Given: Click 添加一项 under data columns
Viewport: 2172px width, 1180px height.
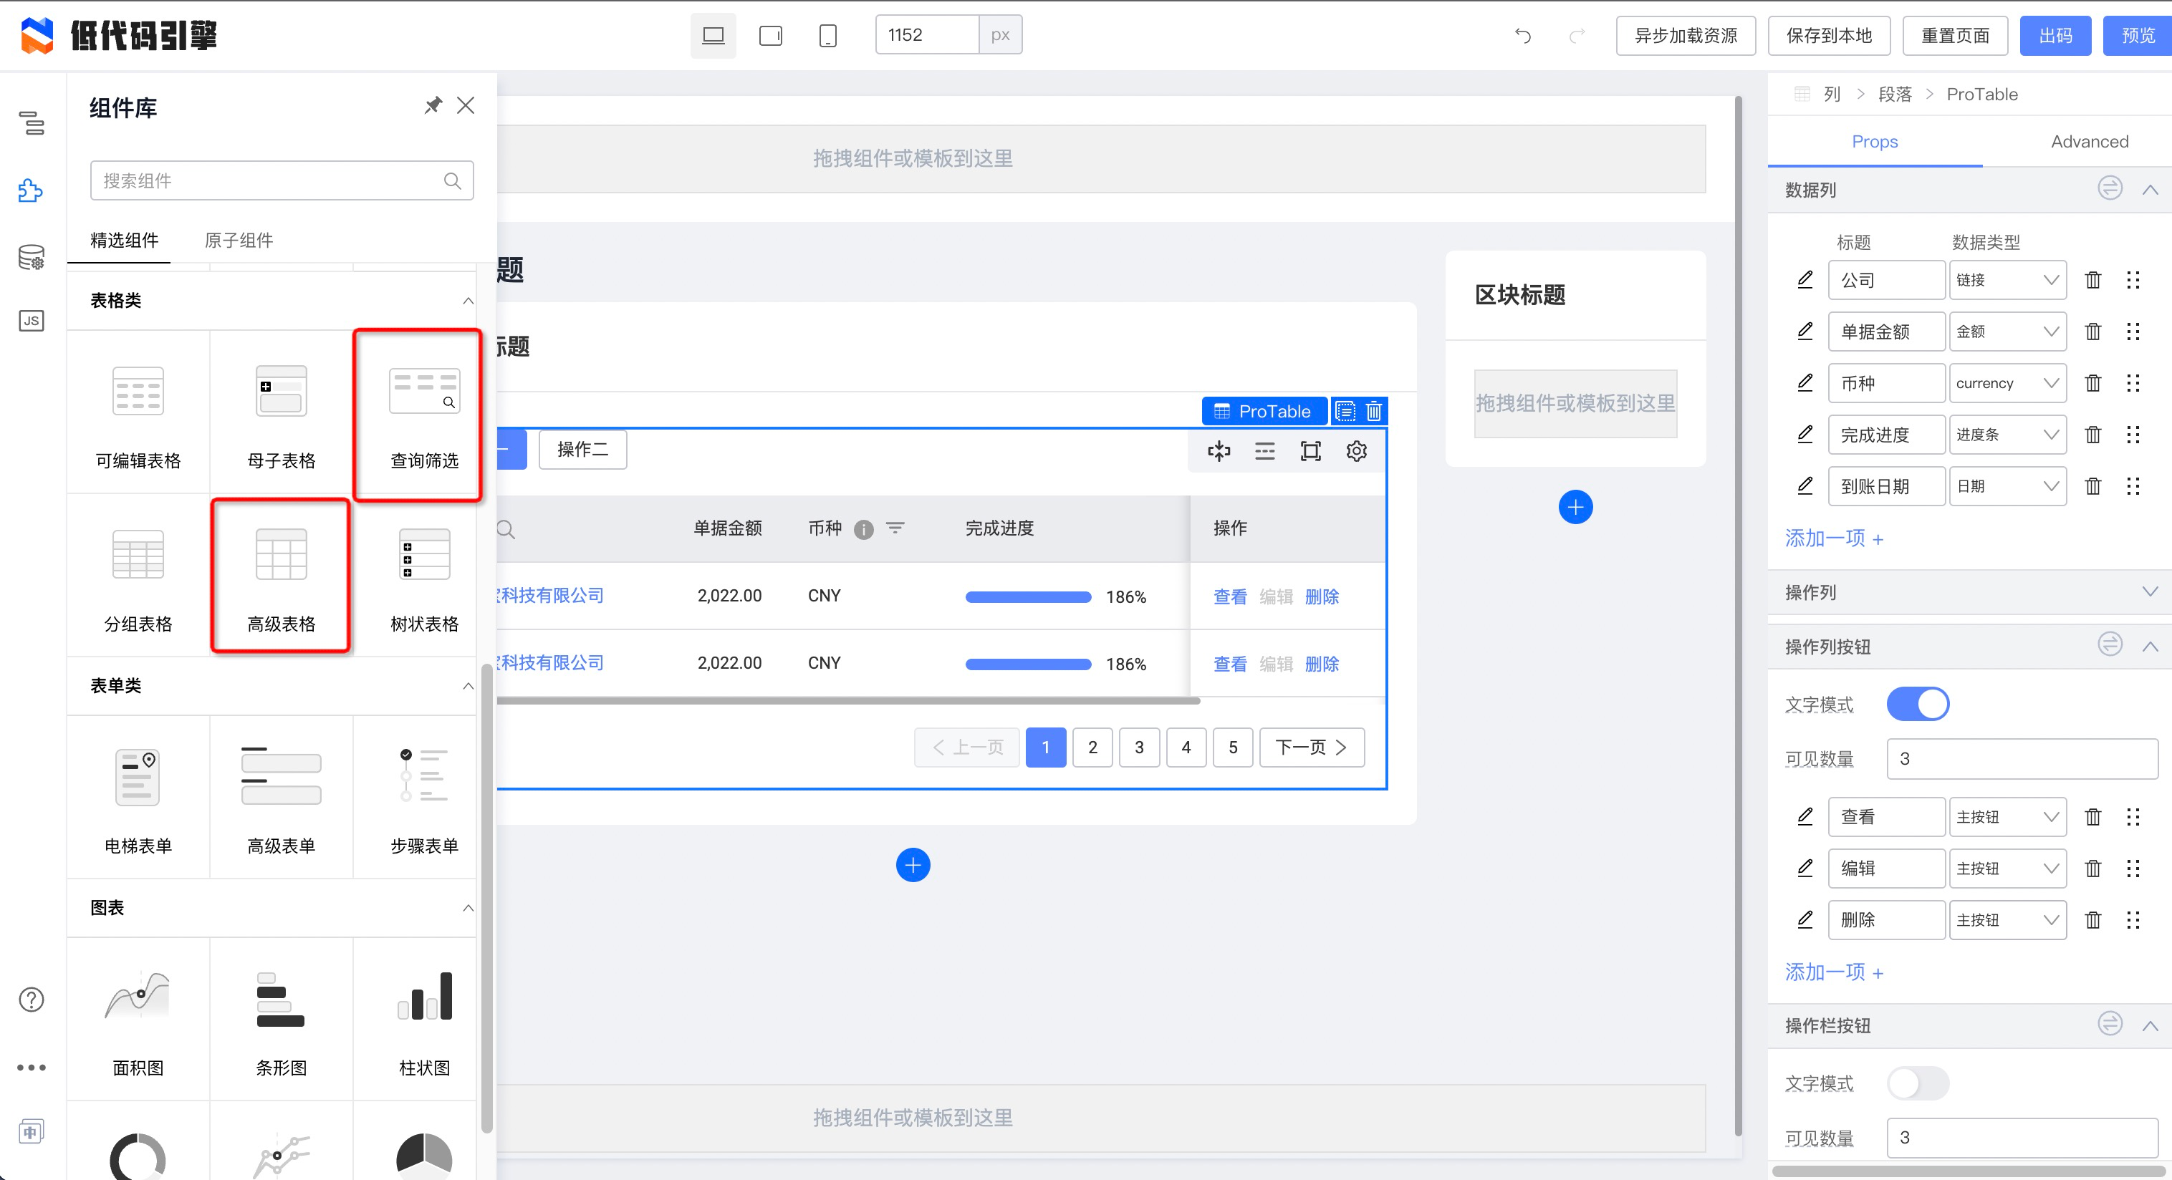Looking at the screenshot, I should pos(1834,538).
